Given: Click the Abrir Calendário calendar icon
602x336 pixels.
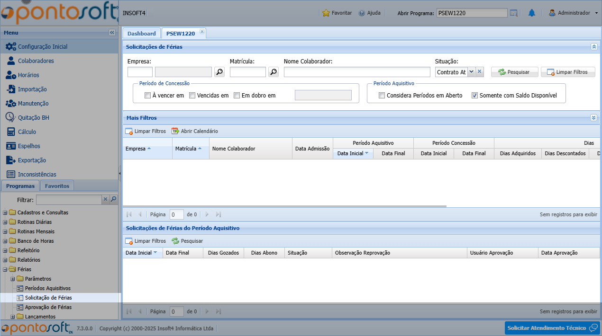Looking at the screenshot, I should point(175,131).
